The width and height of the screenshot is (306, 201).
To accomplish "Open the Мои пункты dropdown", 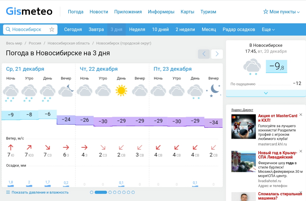I will 281,12.
